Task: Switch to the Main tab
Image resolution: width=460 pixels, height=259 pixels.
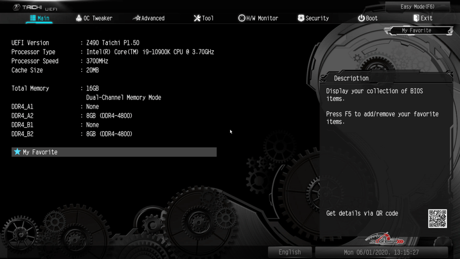Action: [x=40, y=18]
